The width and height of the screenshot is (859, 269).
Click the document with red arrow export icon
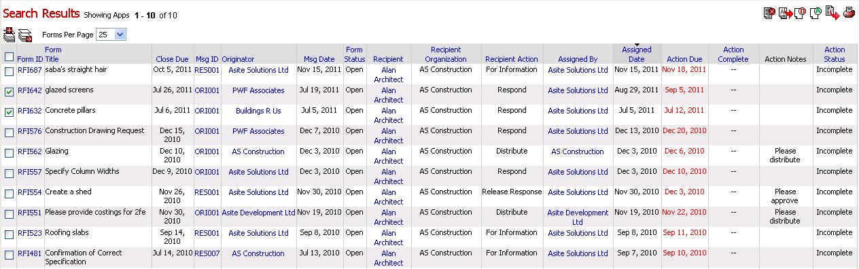(x=833, y=12)
